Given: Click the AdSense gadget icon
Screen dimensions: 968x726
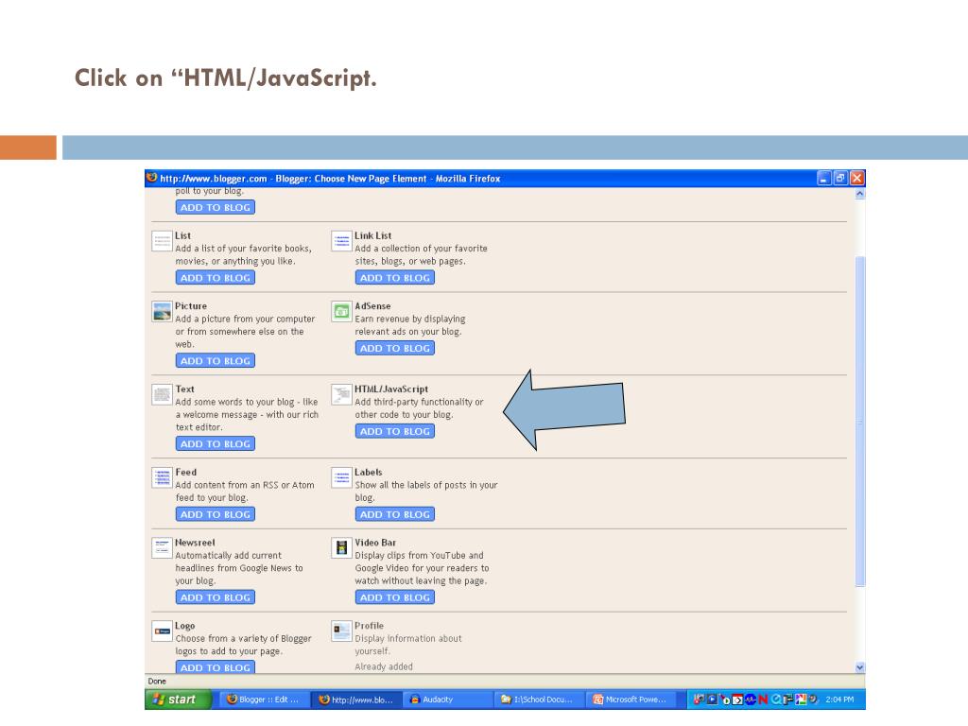Looking at the screenshot, I should point(341,311).
